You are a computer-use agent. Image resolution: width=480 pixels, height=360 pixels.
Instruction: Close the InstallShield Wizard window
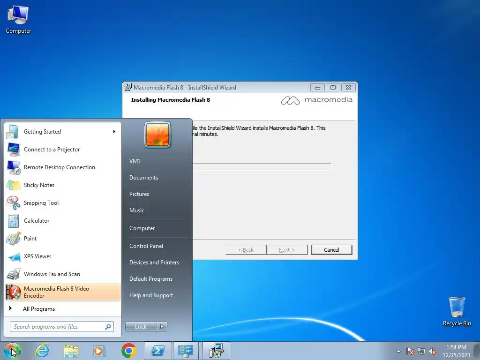pos(348,88)
